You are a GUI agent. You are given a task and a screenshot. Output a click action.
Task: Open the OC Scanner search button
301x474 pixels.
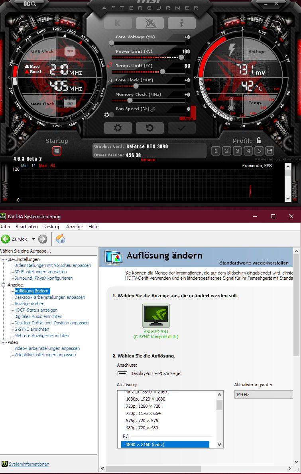(x=30, y=4)
